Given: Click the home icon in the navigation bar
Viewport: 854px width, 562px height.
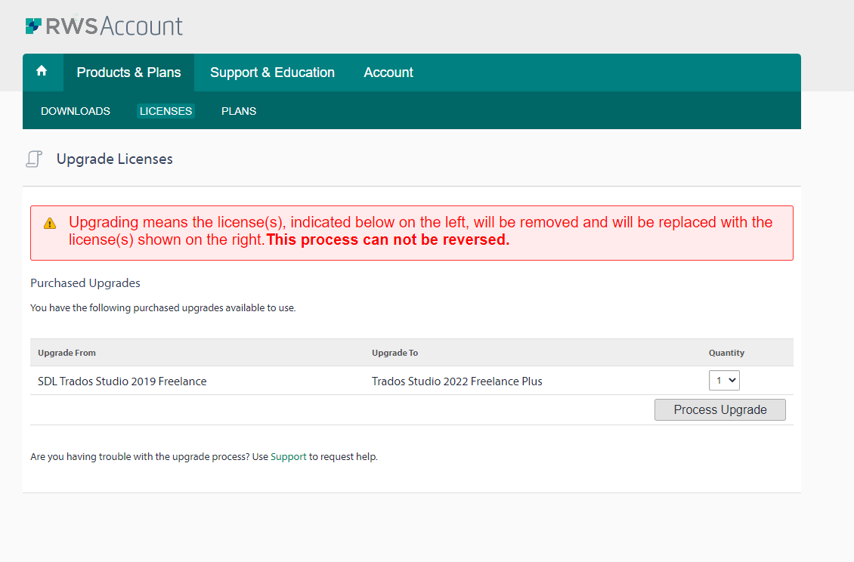Looking at the screenshot, I should coord(42,72).
